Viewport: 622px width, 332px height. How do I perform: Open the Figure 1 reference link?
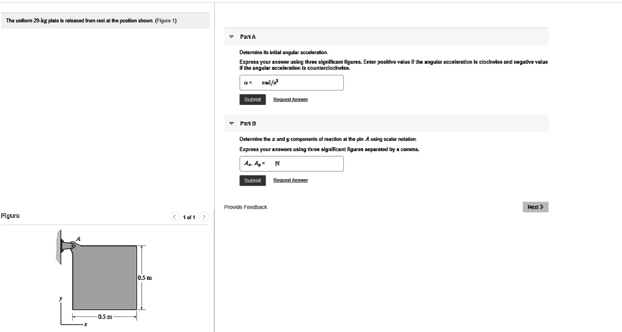pyautogui.click(x=166, y=21)
